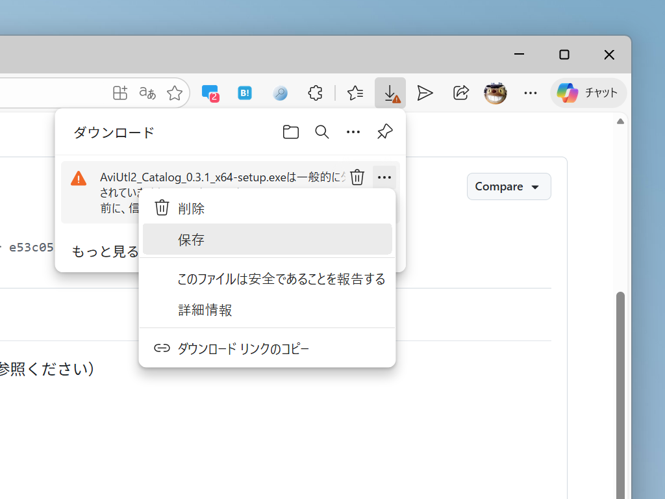The height and width of the screenshot is (499, 665).
Task: Open Copilot チャット sidebar
Action: click(x=588, y=93)
